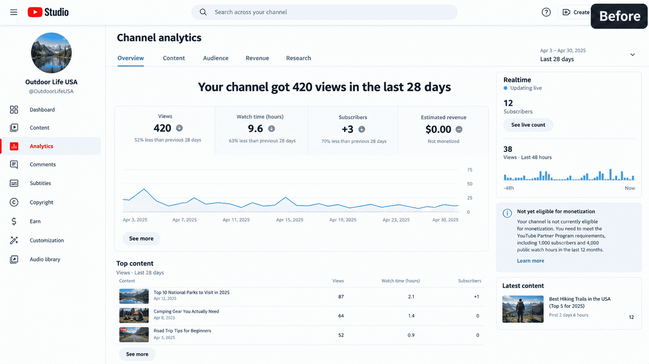This screenshot has height=364, width=649.
Task: Click into the channel search field
Action: click(x=324, y=12)
